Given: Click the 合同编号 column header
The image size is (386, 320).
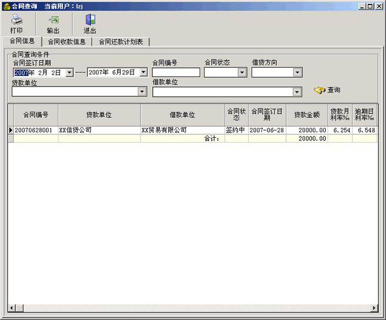Looking at the screenshot, I should point(36,115).
